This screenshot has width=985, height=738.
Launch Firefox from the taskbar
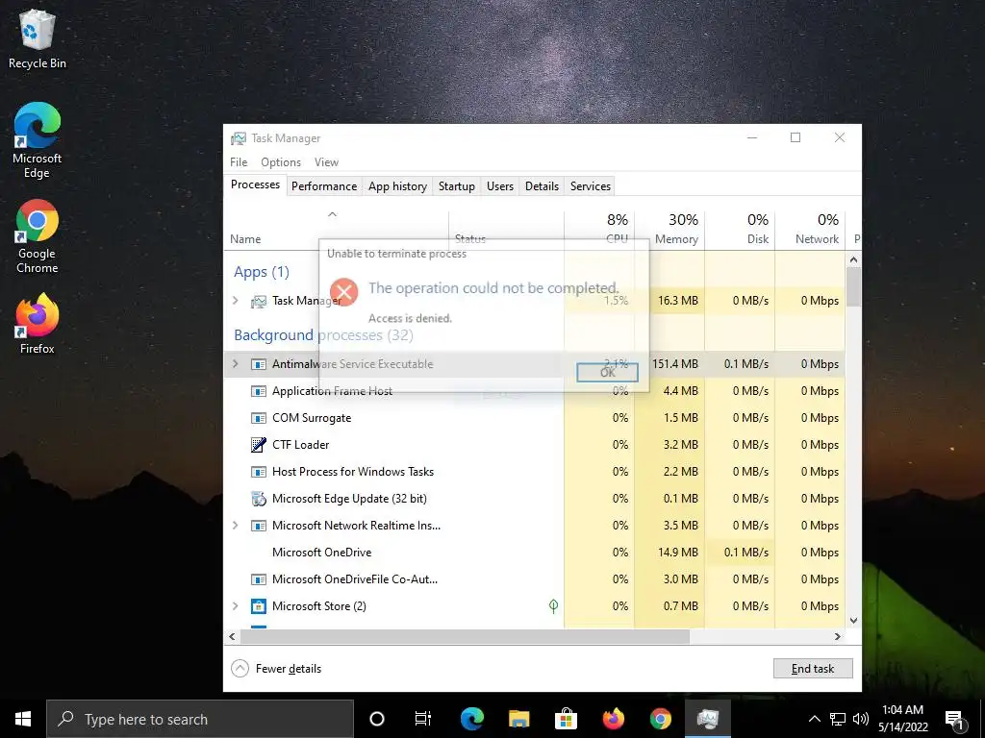[613, 719]
